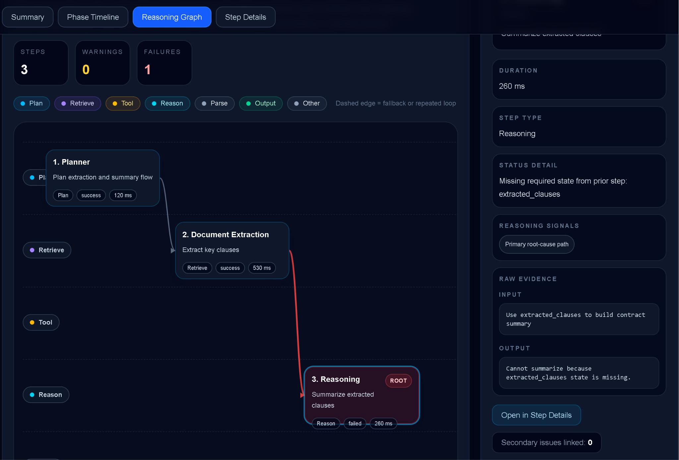Click Secondary issues linked count
Image resolution: width=679 pixels, height=460 pixels.
(x=547, y=442)
